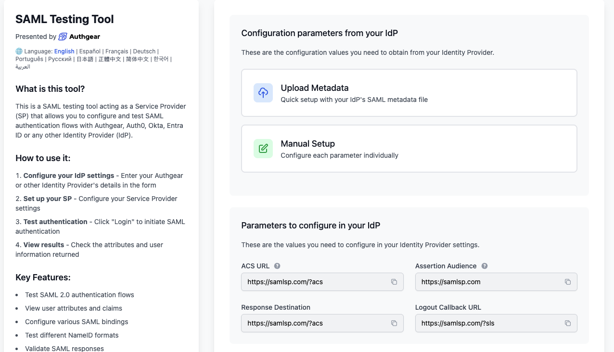This screenshot has height=352, width=614.
Task: Click the Upload Metadata cloud icon
Action: point(263,93)
